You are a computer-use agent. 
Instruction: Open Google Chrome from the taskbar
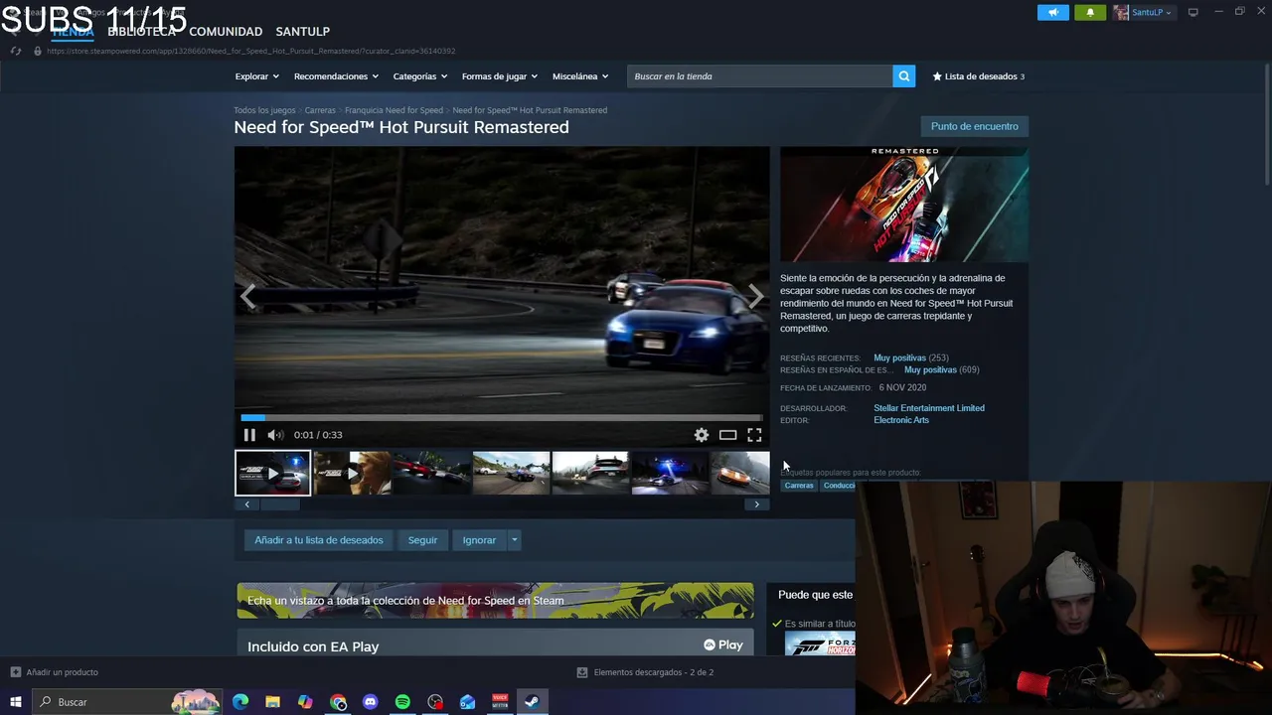(x=338, y=702)
